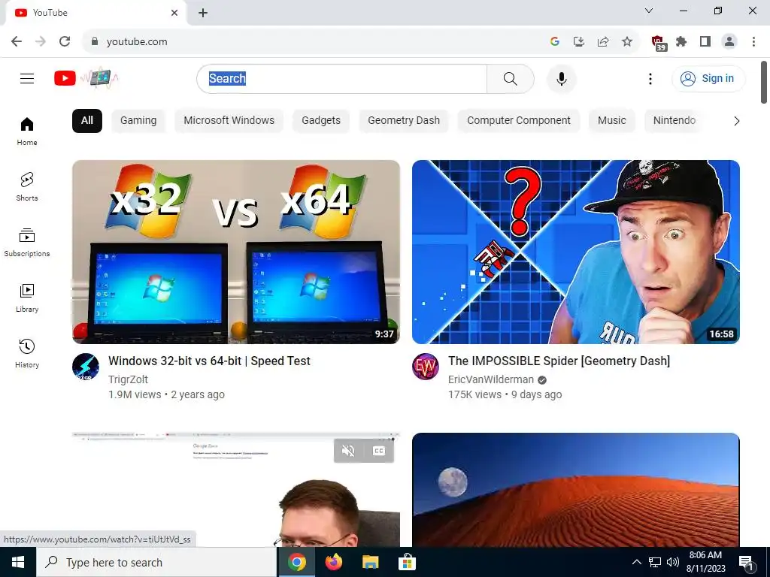Viewport: 770px width, 577px height.
Task: Open the desert moon video thumbnail
Action: pyautogui.click(x=575, y=490)
